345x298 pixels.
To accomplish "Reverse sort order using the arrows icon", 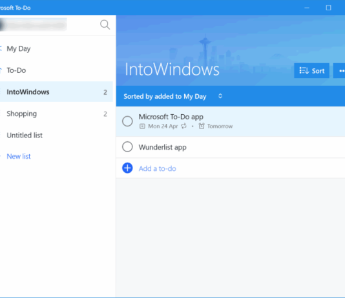I will 220,96.
